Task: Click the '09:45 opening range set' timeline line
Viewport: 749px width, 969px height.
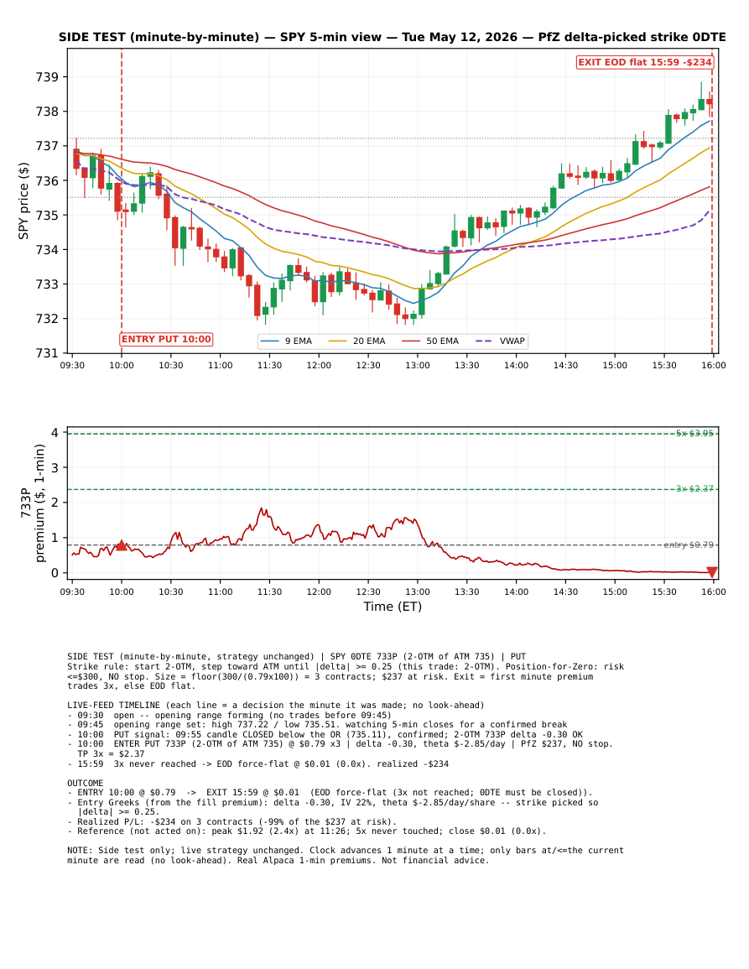Action: click(x=317, y=725)
